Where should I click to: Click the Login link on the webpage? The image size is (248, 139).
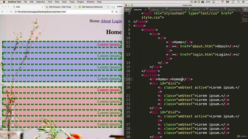point(117,21)
